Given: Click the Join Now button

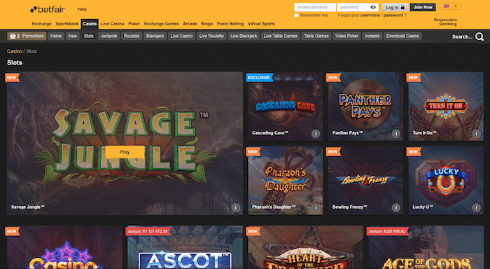Looking at the screenshot, I should point(423,7).
